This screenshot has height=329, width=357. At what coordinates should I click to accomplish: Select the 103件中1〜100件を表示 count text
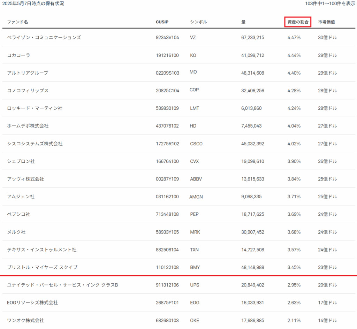tap(330, 3)
